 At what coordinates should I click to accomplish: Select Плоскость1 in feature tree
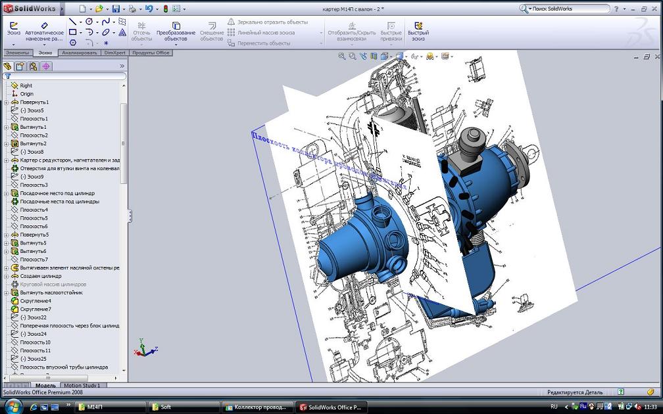tap(34, 119)
